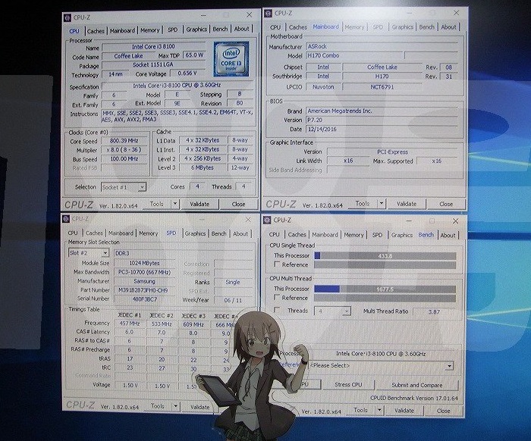This screenshot has width=531, height=441.
Task: Select Mainboard tab in Bench window
Action: (x=325, y=234)
